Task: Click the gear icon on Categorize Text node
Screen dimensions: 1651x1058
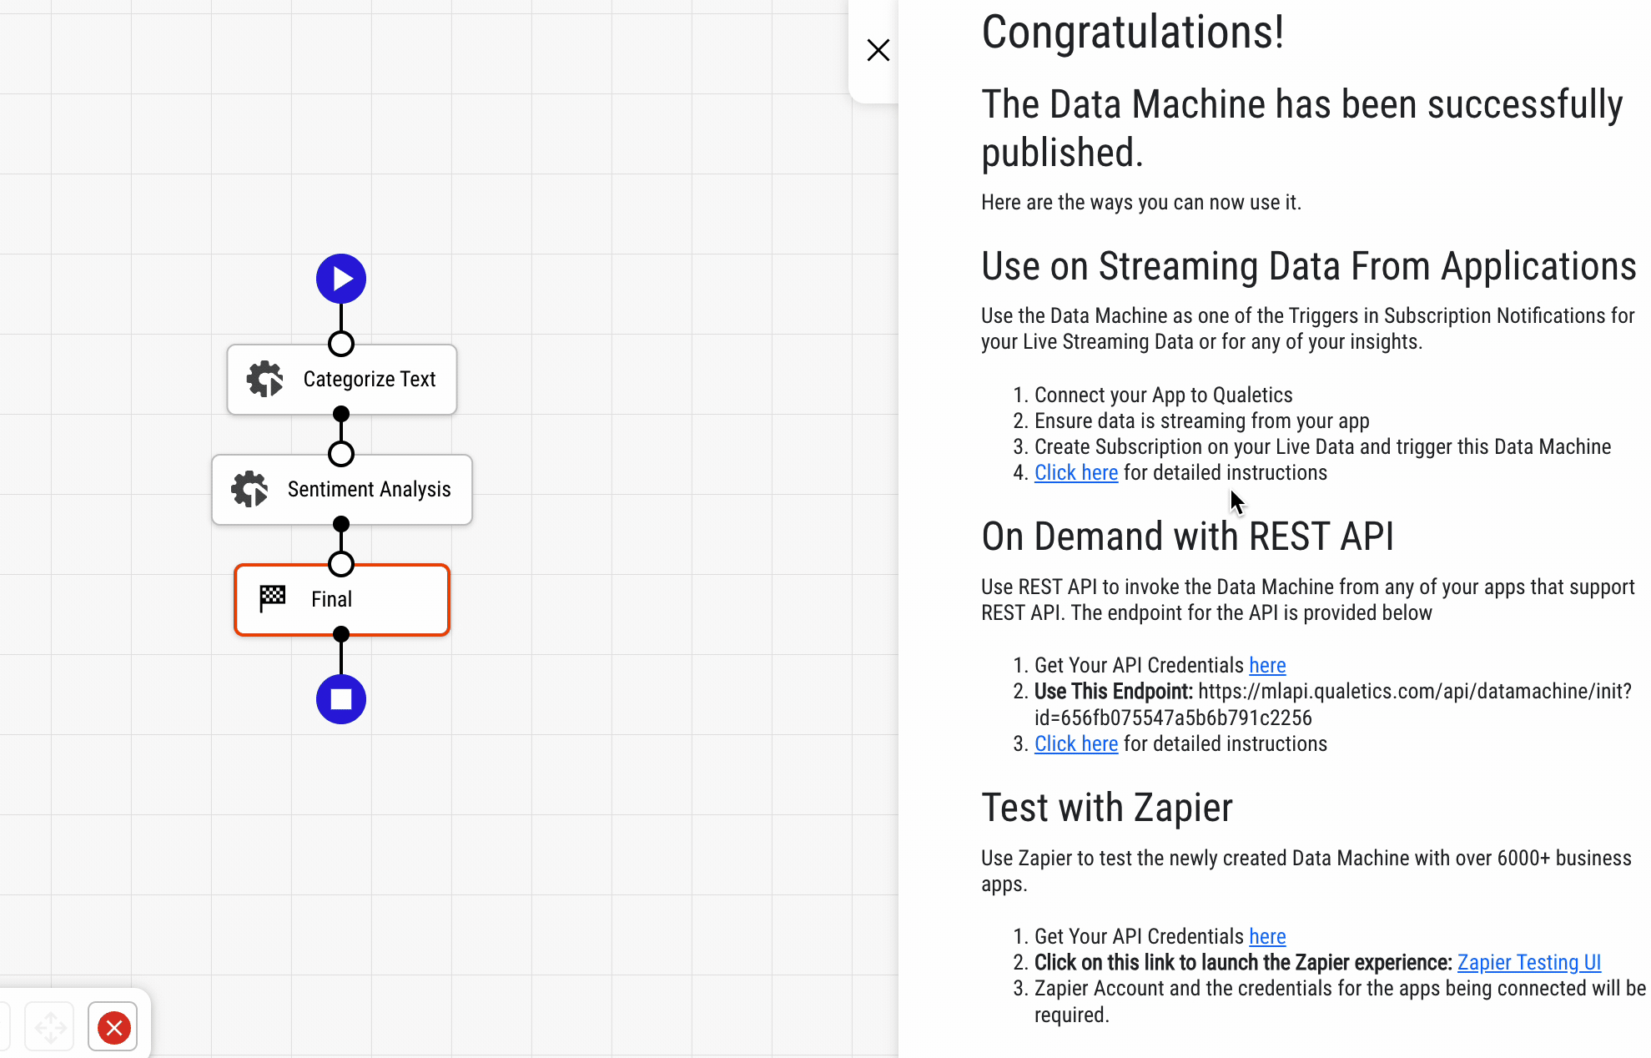Action: point(265,379)
